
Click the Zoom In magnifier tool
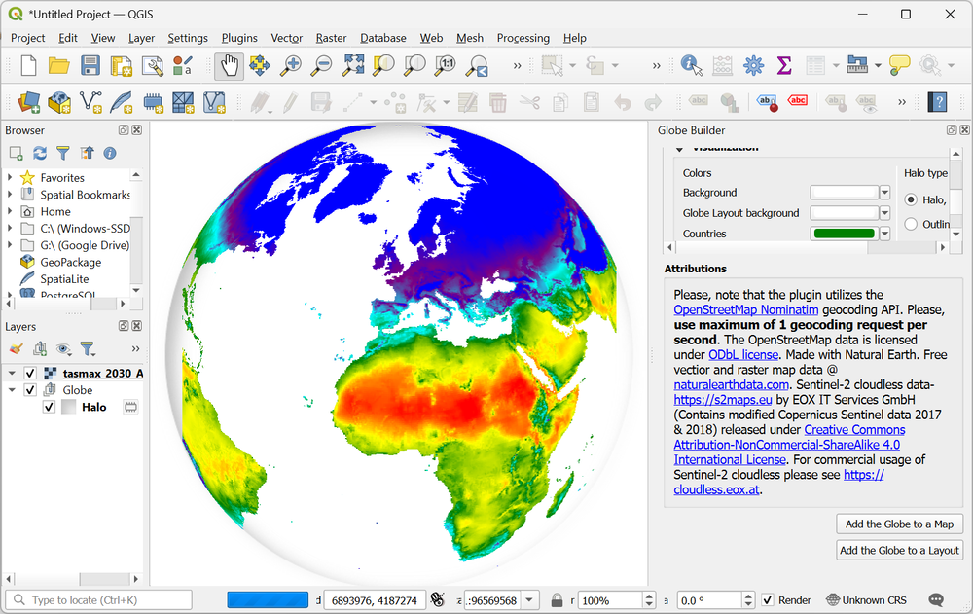290,65
